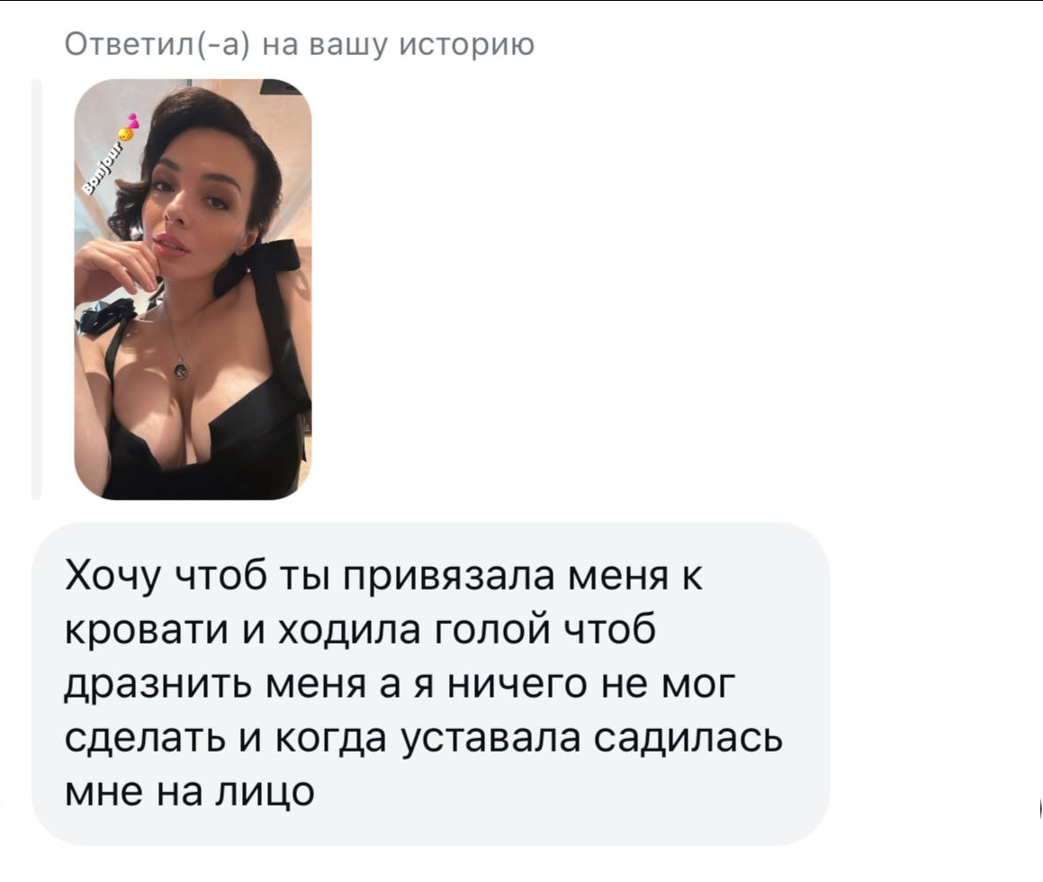1043x882 pixels.
Task: Open the replied story thumbnail
Action: (193, 289)
